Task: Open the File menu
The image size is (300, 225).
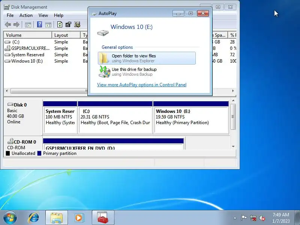Action: pyautogui.click(x=10, y=15)
